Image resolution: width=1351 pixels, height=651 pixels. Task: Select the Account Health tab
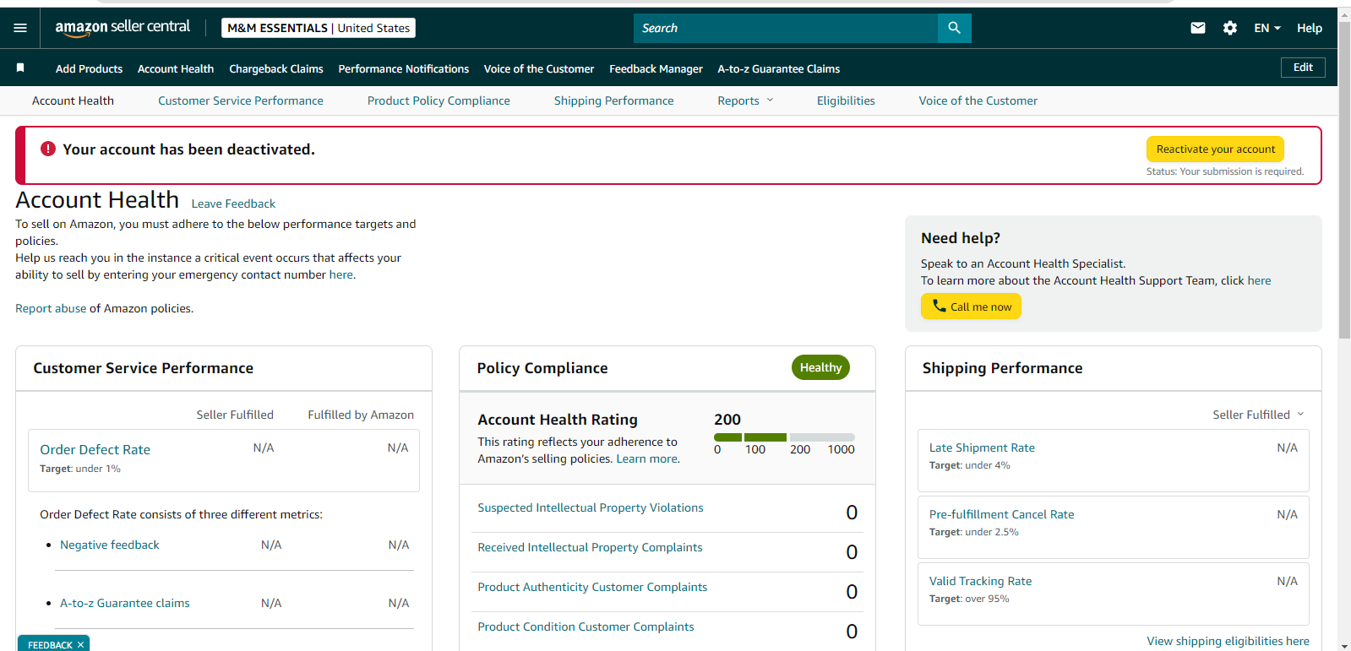coord(73,100)
